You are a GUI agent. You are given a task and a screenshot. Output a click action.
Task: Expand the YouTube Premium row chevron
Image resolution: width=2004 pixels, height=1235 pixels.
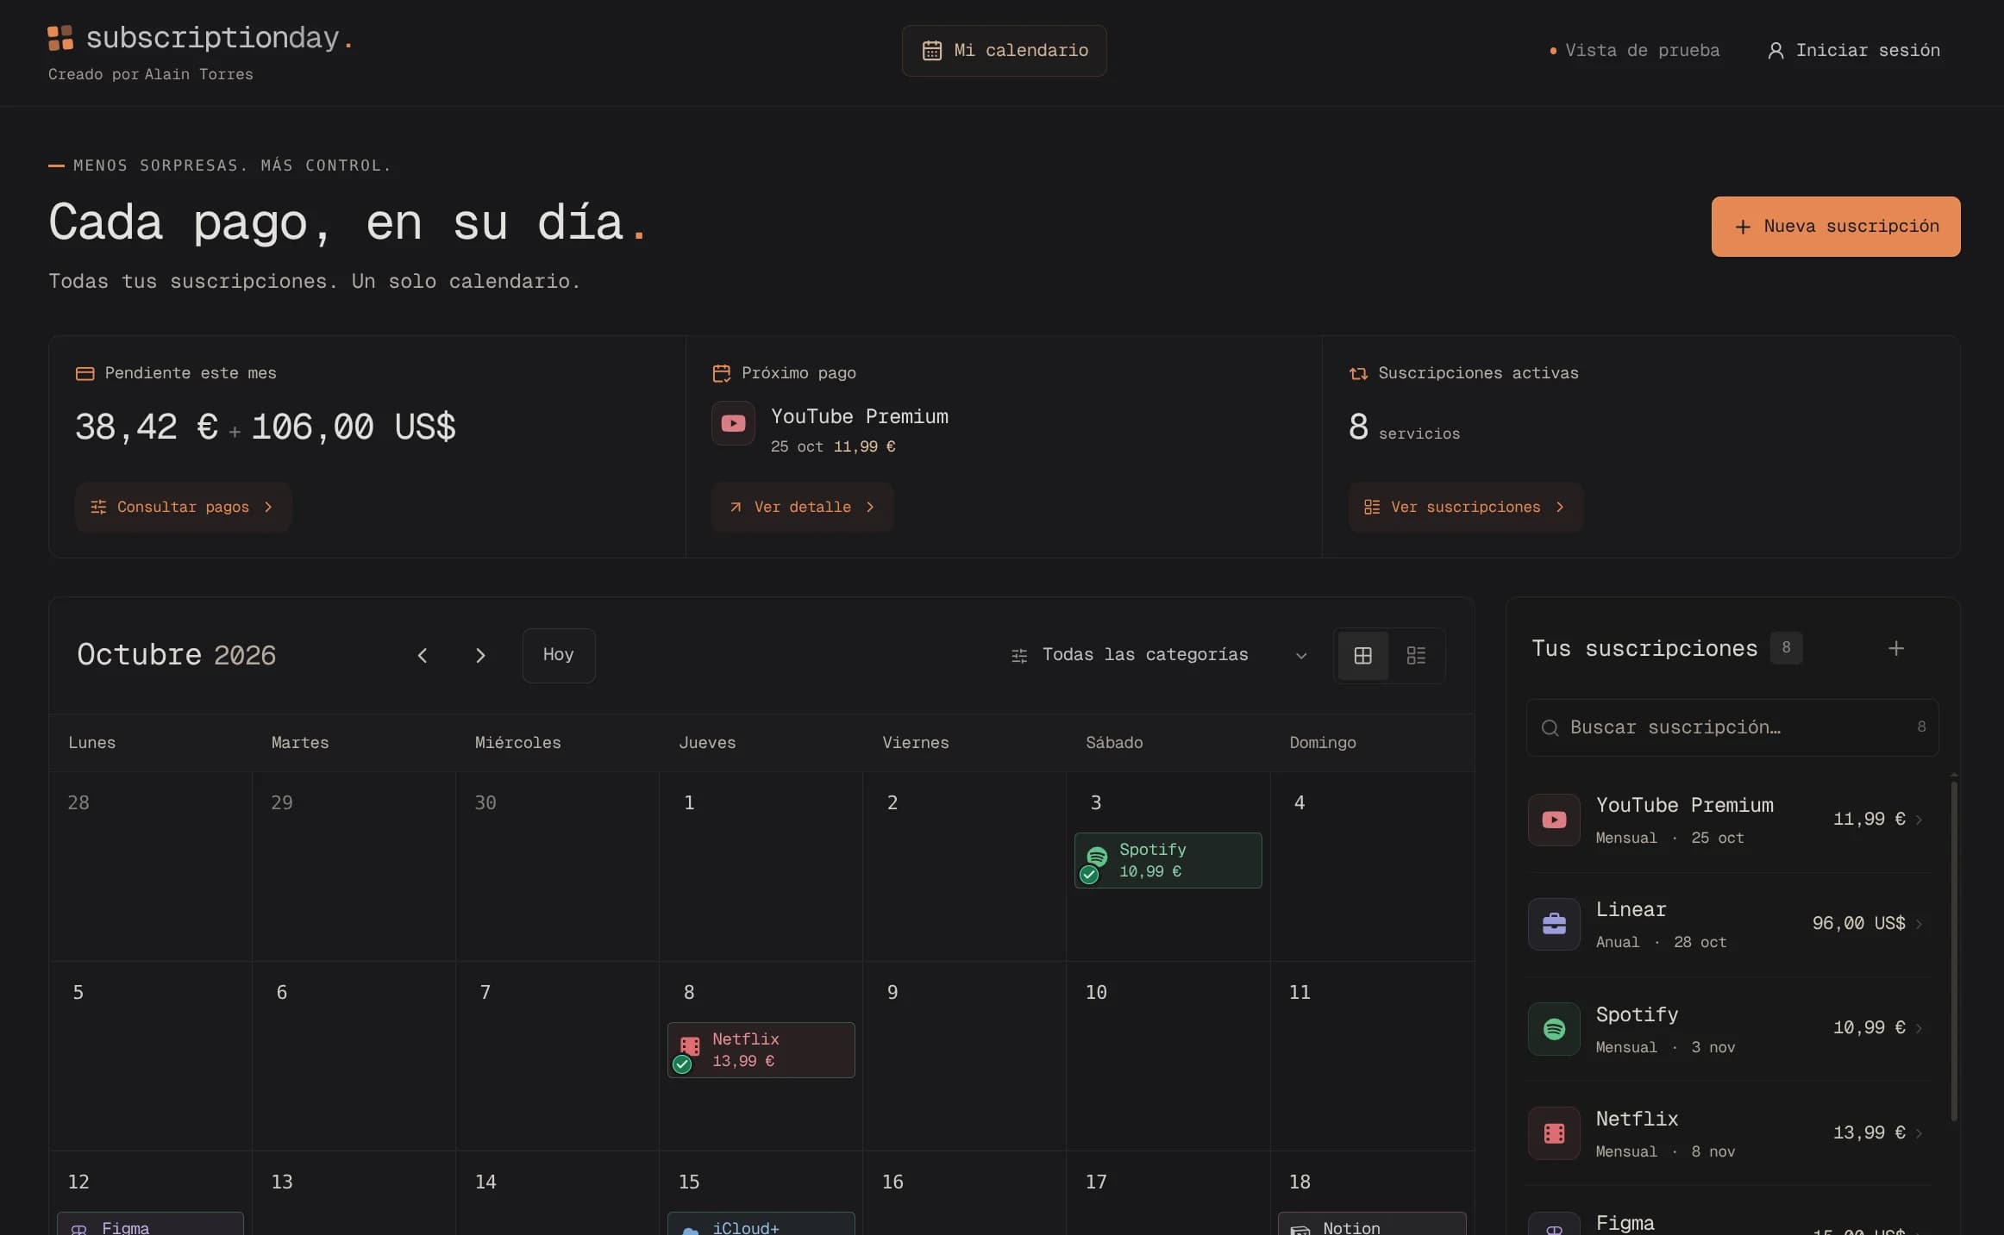click(x=1919, y=820)
